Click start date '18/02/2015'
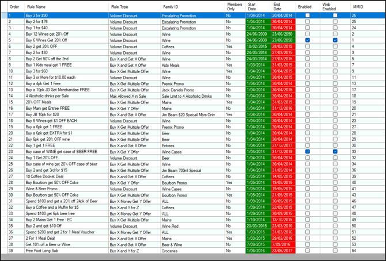The image size is (386, 261). (x=257, y=47)
